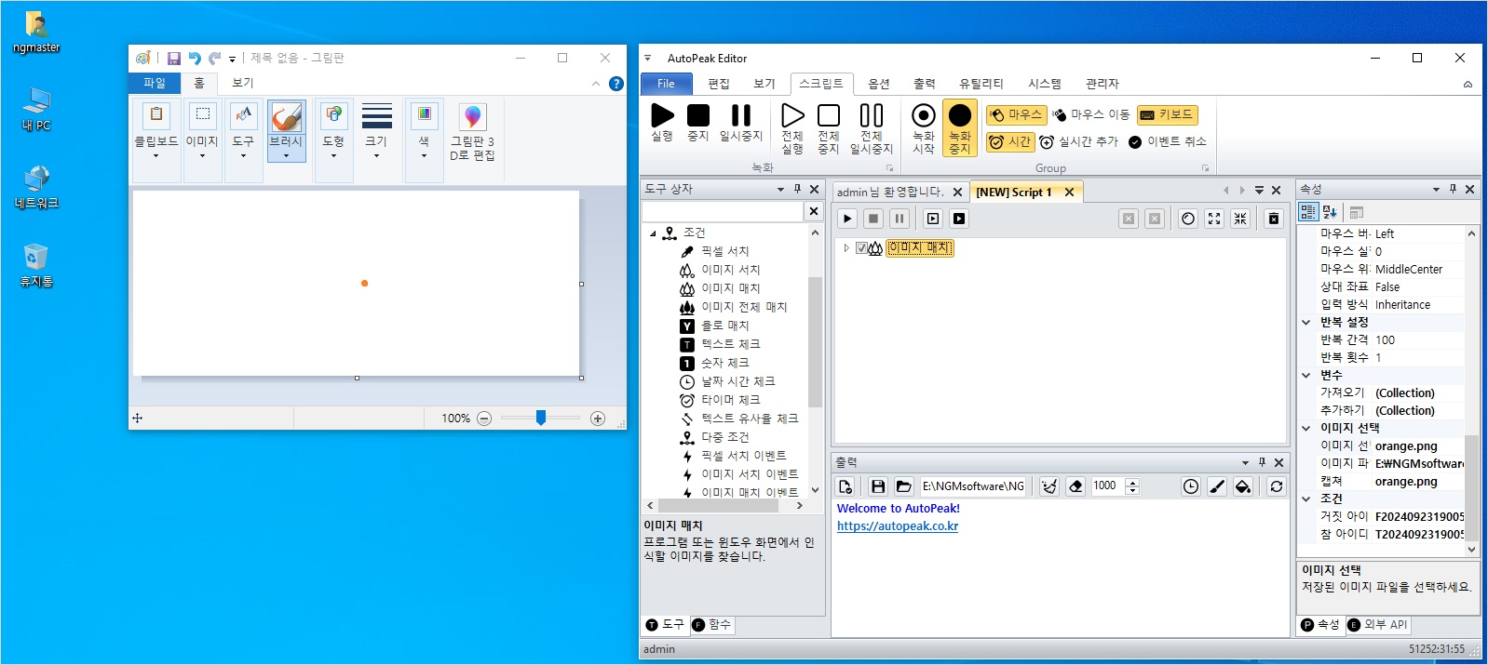Open the Paint 색 colors dropdown
The width and height of the screenshot is (1488, 665).
[424, 140]
